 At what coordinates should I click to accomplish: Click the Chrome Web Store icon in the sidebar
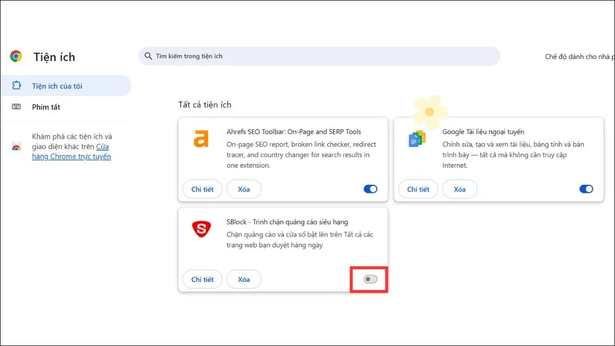pos(16,147)
